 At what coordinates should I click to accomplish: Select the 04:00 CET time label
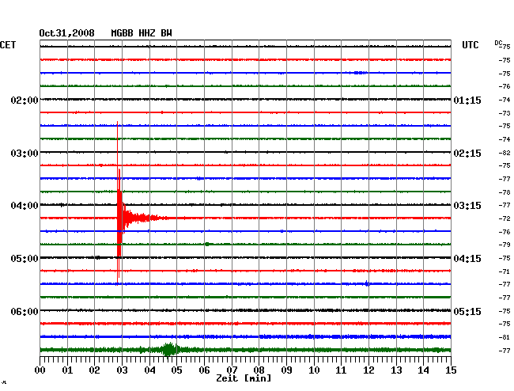(x=25, y=206)
